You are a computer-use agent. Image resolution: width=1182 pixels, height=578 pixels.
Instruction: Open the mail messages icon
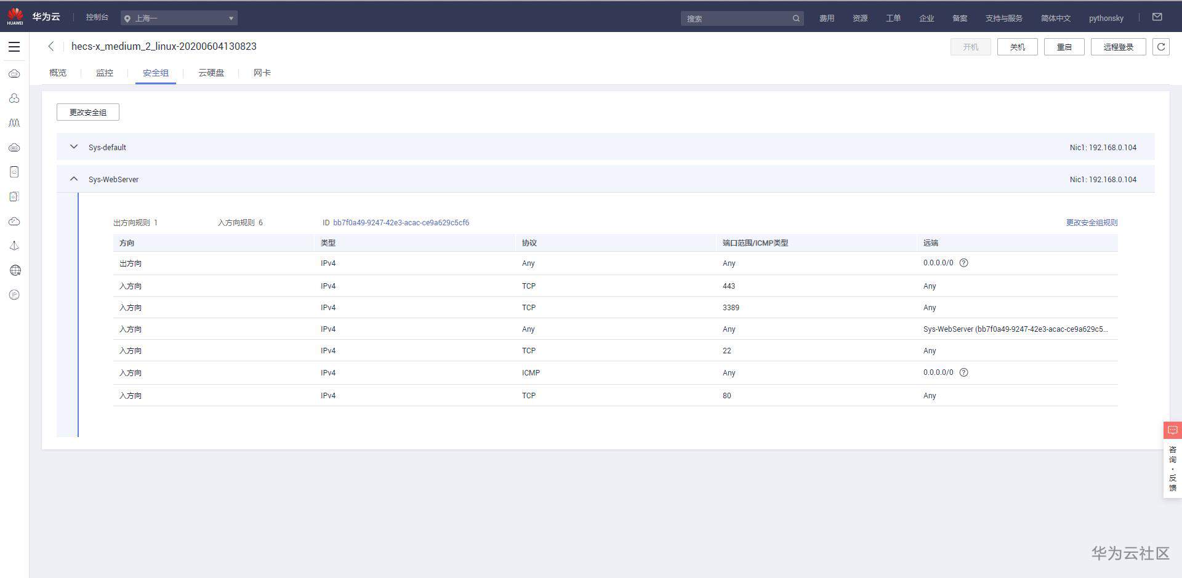point(1157,17)
